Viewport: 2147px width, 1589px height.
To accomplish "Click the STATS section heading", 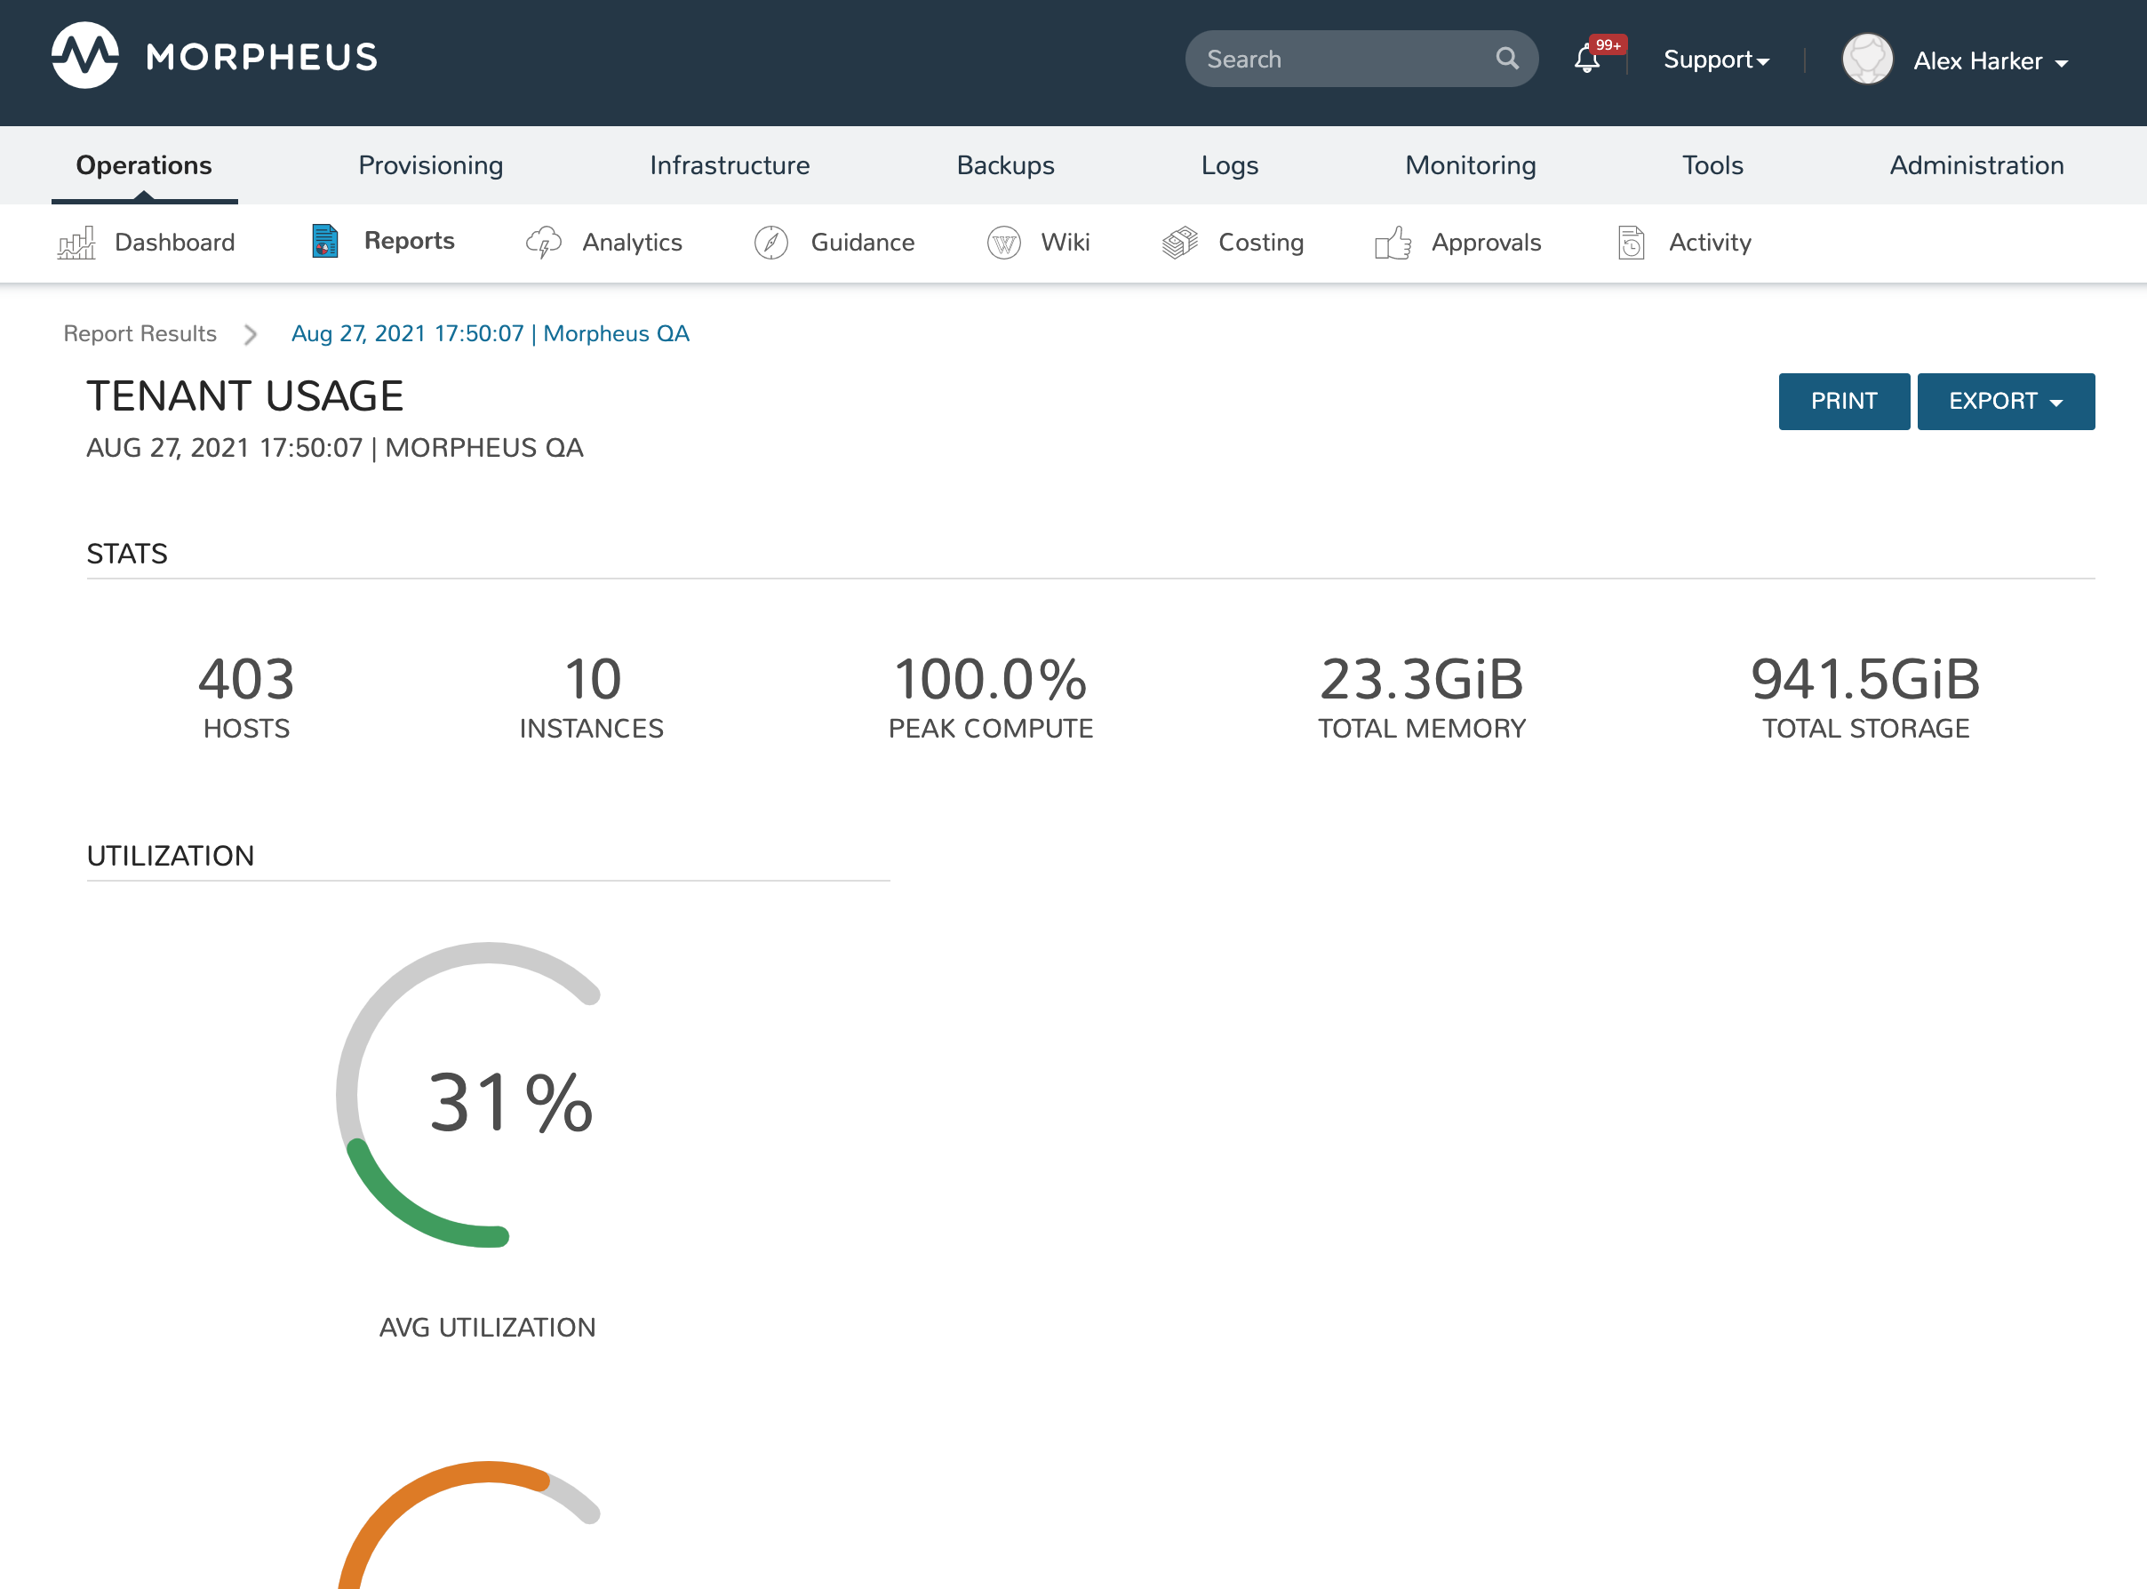I will pyautogui.click(x=127, y=554).
